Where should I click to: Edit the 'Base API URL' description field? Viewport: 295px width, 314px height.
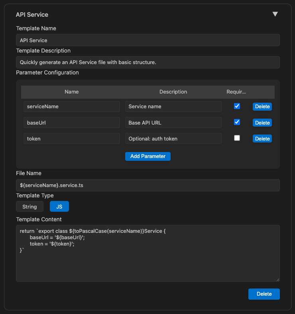click(173, 122)
